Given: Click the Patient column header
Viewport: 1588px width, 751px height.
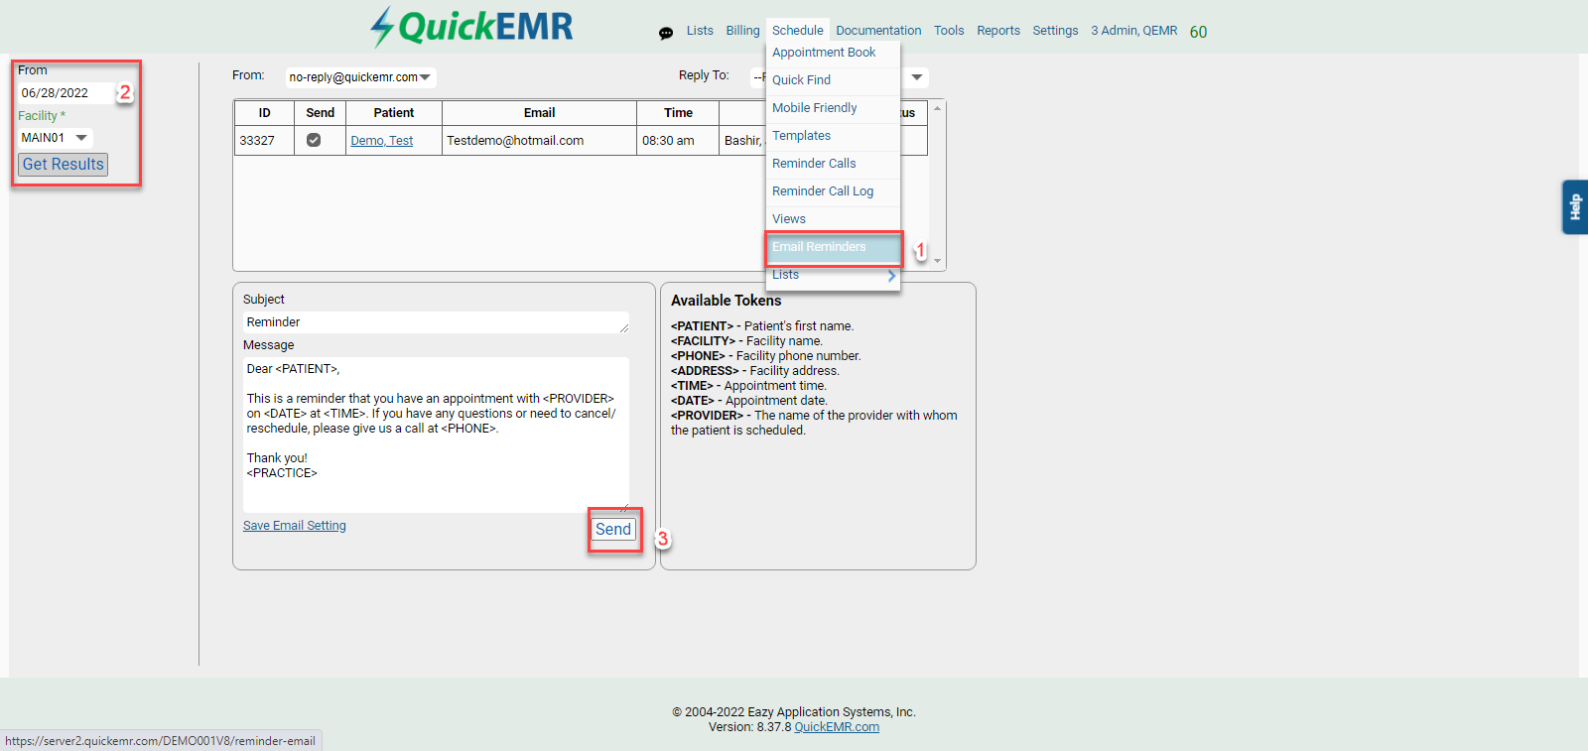Looking at the screenshot, I should pos(394,113).
